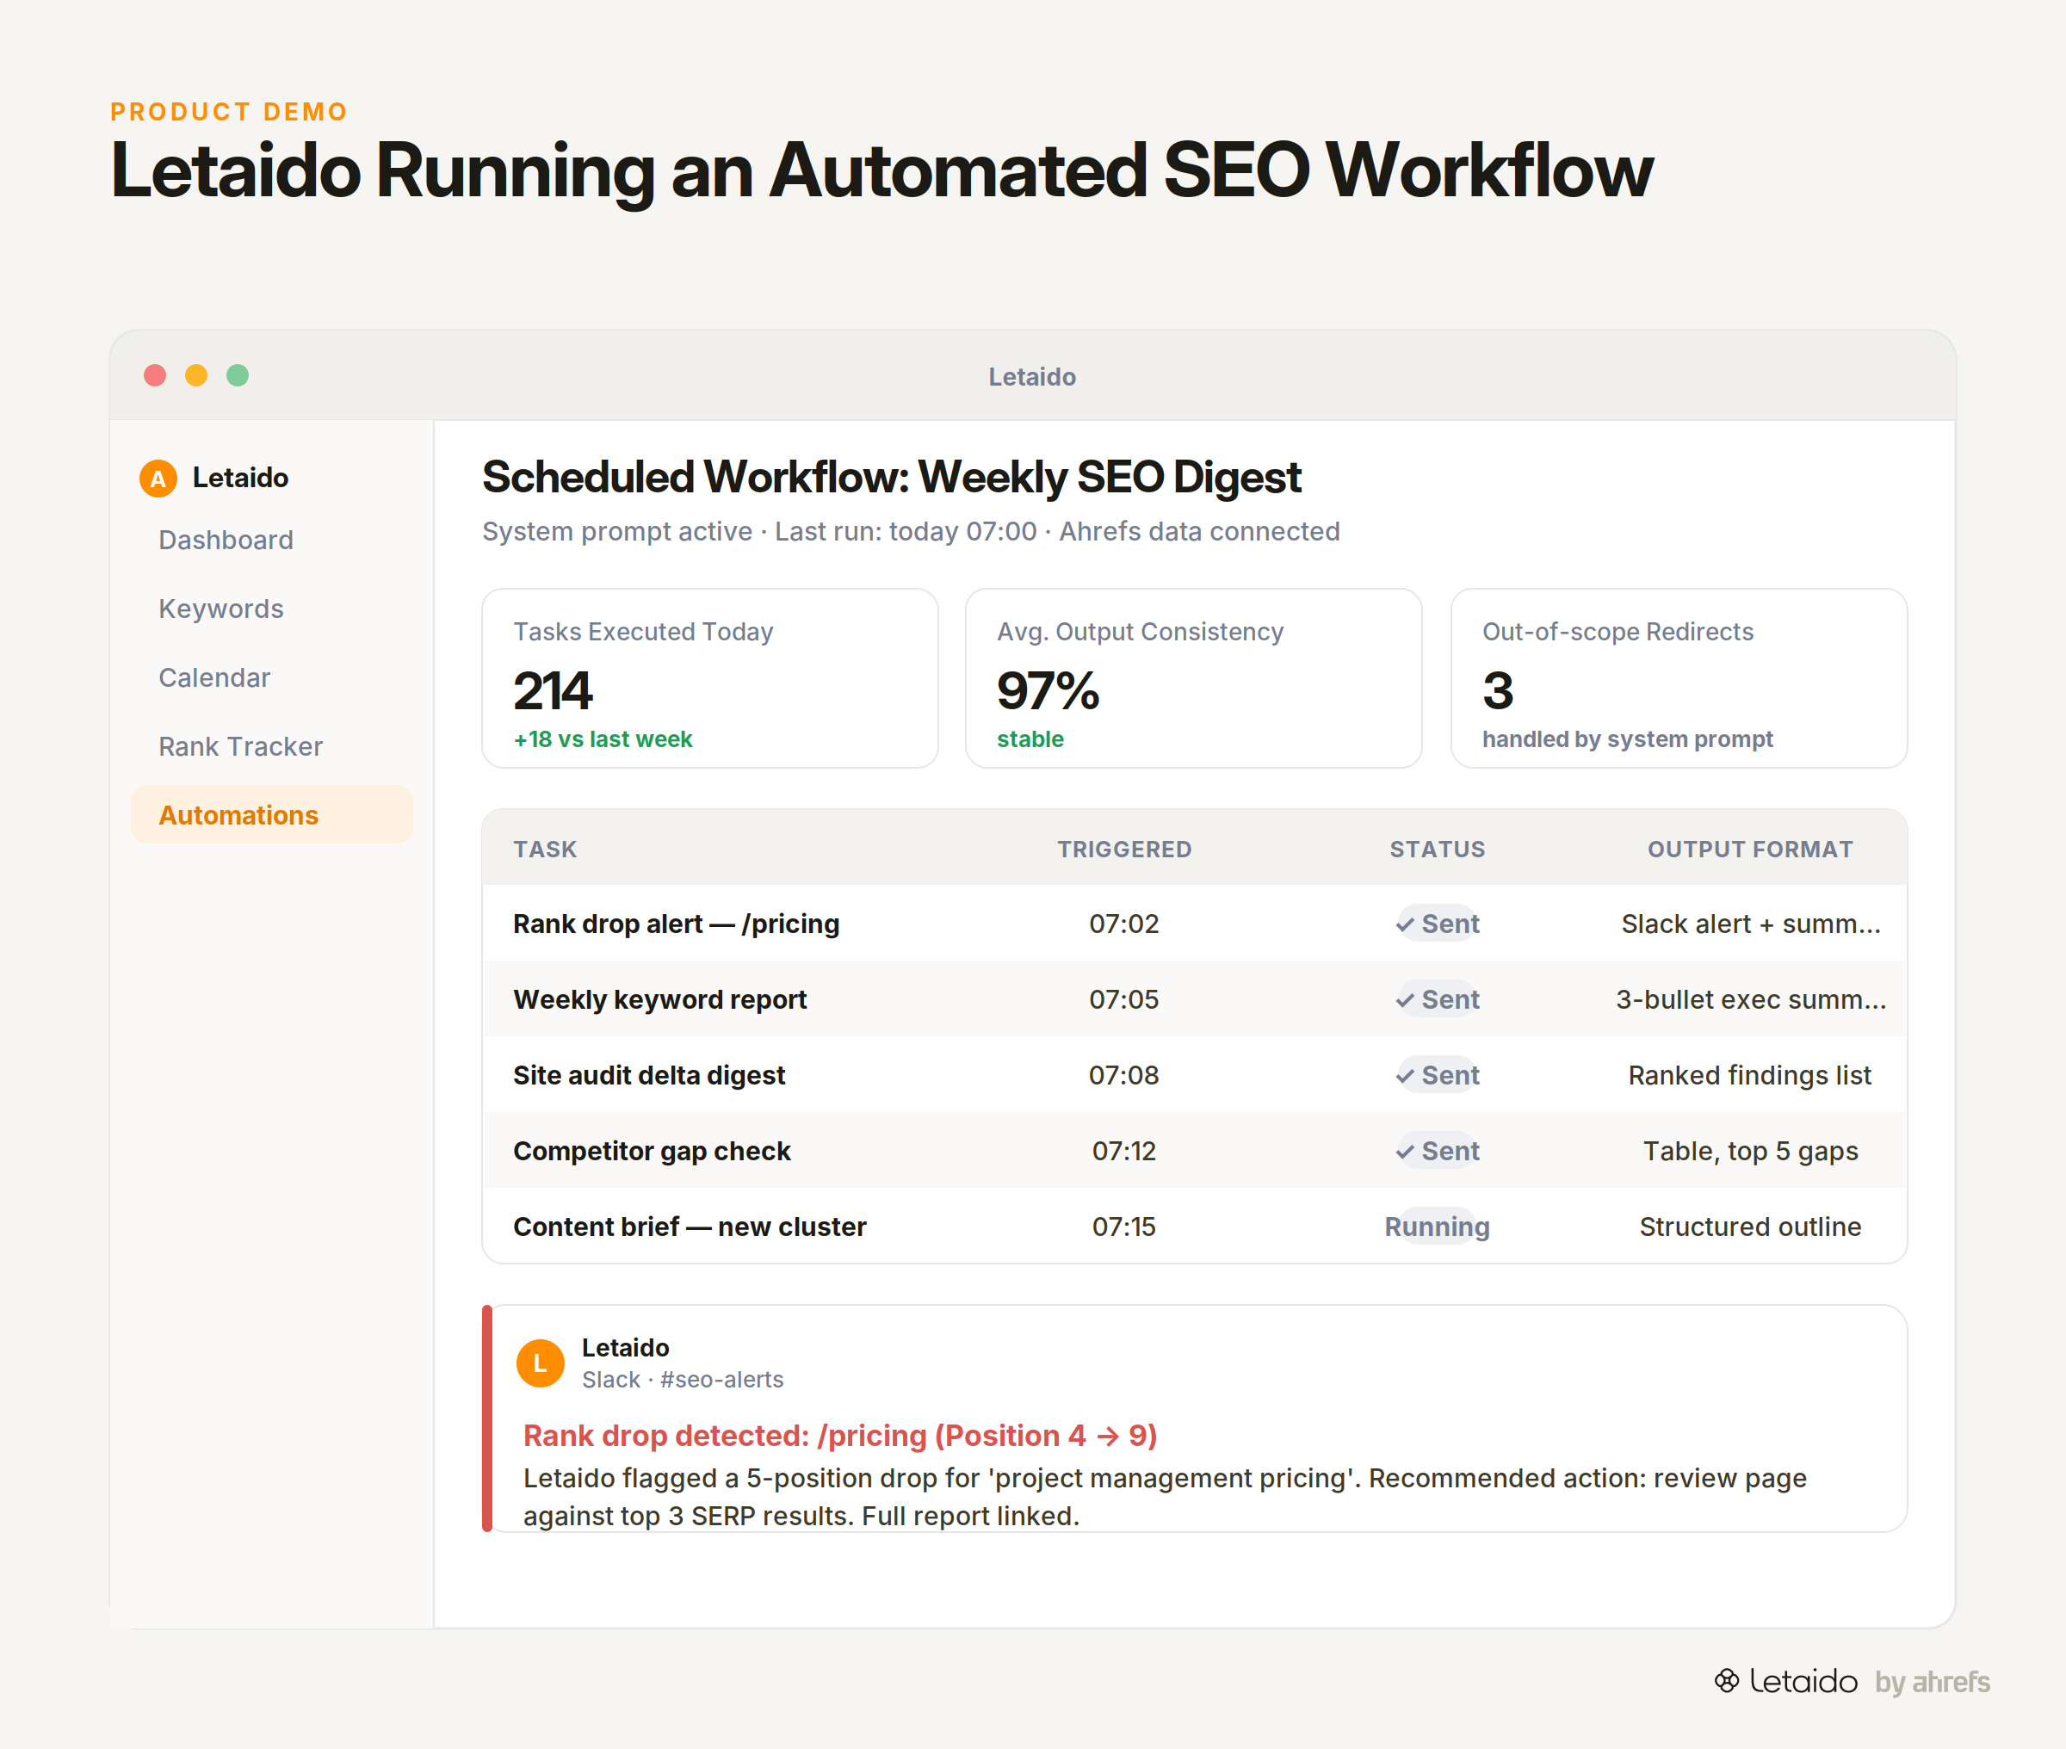Image resolution: width=2066 pixels, height=1749 pixels.
Task: Click the red close window dot
Action: [155, 376]
